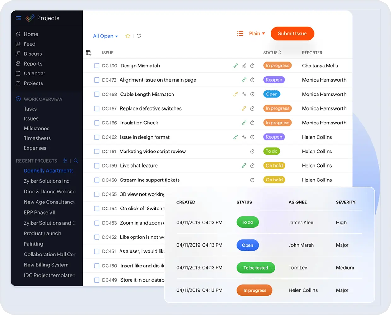Viewport: 391px width, 315px height.
Task: Click the timer icon on Marketing video script review
Action: (252, 152)
